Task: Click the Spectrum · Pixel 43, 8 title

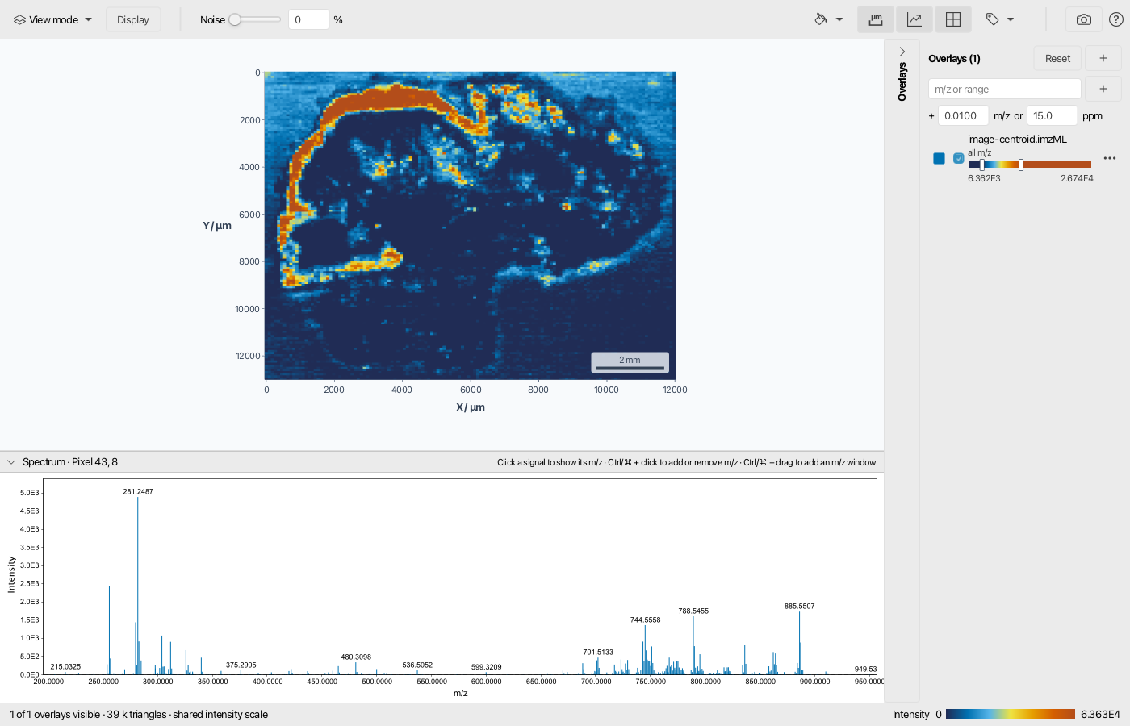Action: pyautogui.click(x=70, y=462)
